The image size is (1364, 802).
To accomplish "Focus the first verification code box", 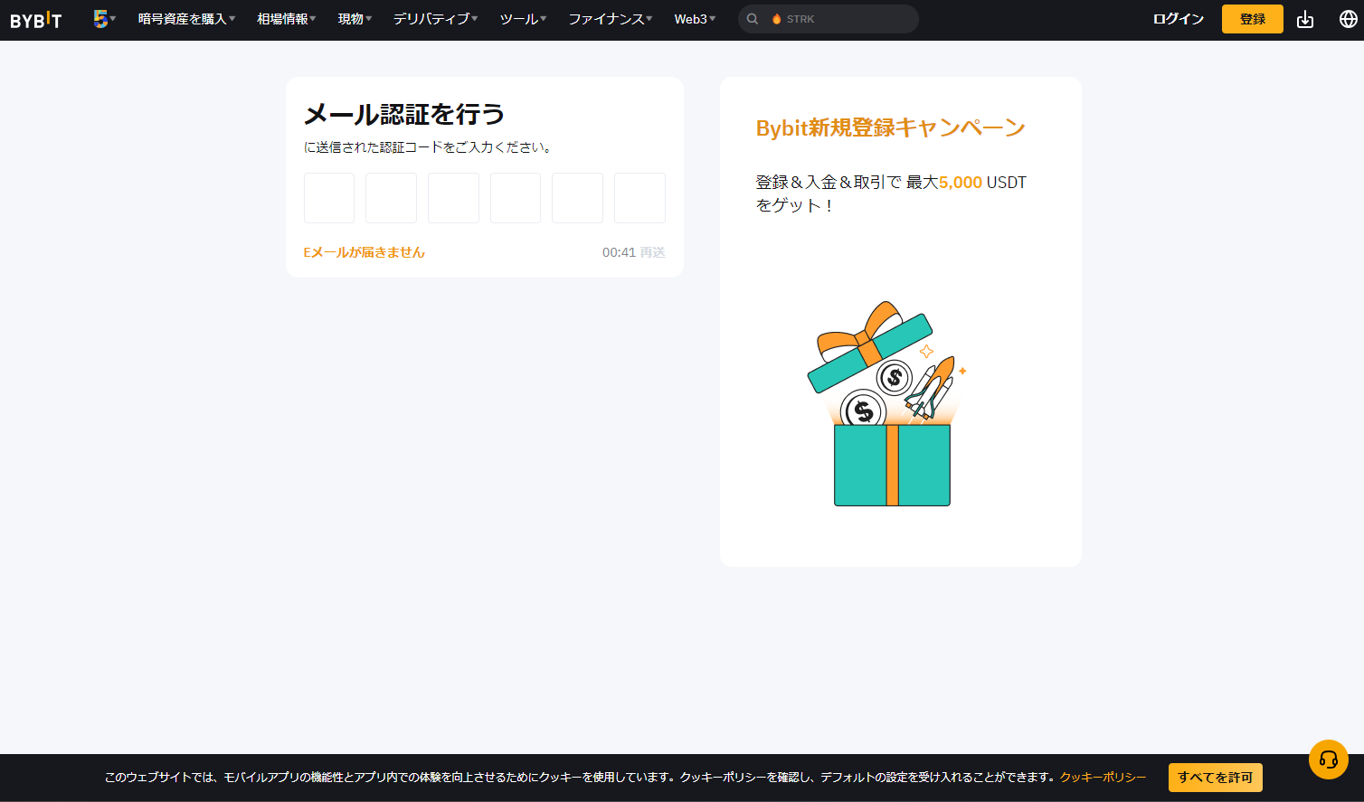I will [329, 198].
